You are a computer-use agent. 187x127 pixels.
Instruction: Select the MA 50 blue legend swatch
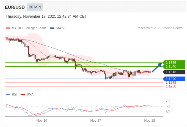[x=52, y=28]
